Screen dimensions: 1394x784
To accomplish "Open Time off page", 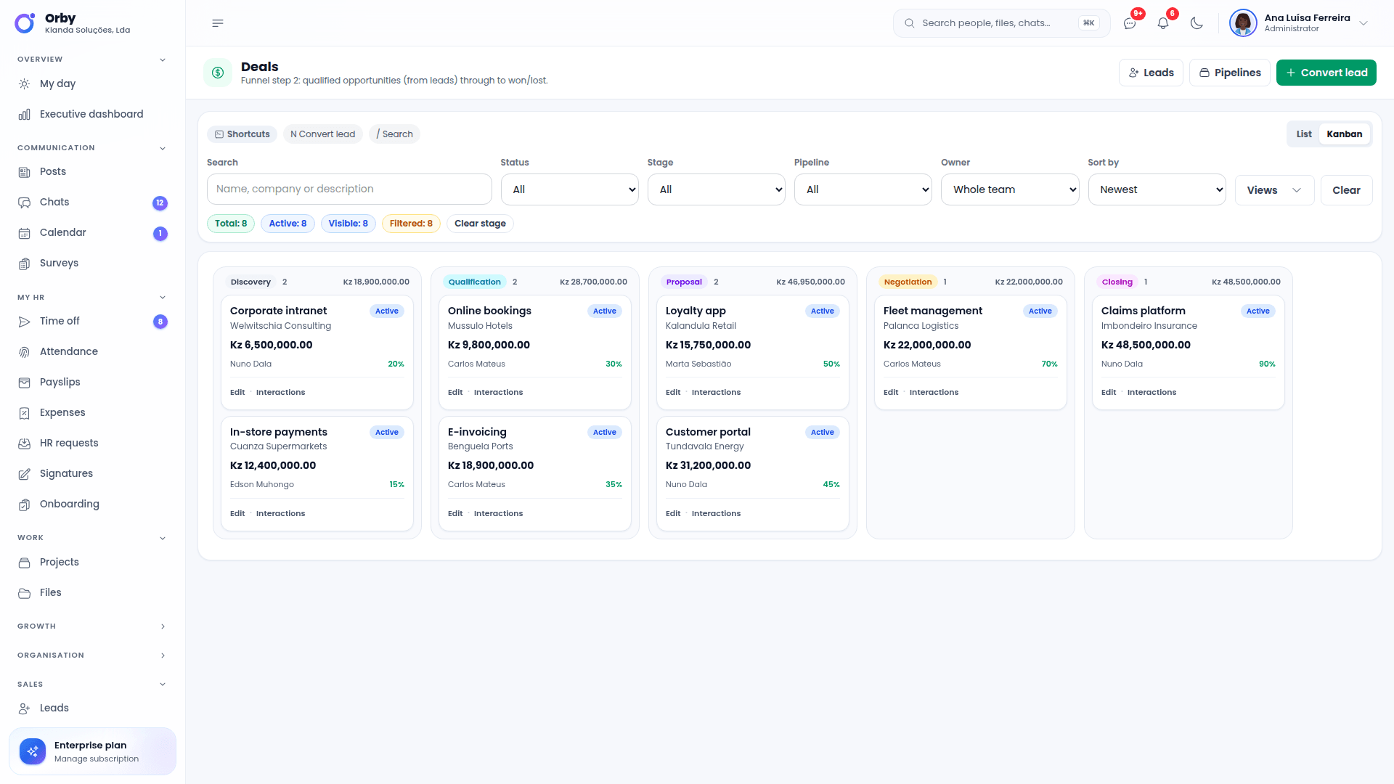I will (93, 322).
